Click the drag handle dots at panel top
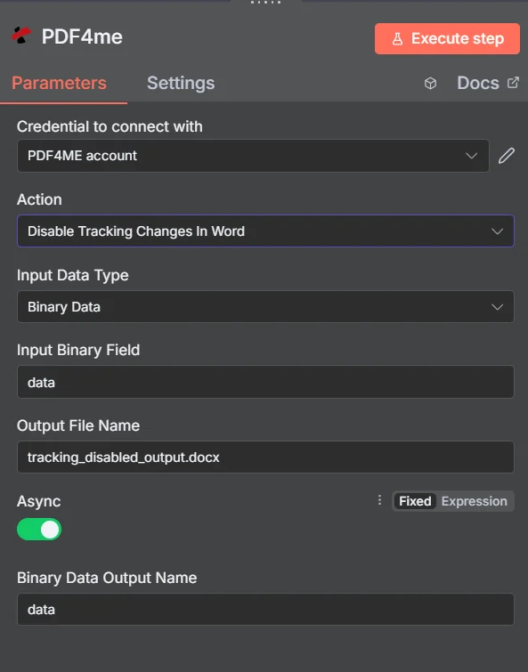This screenshot has height=672, width=528. click(x=265, y=2)
